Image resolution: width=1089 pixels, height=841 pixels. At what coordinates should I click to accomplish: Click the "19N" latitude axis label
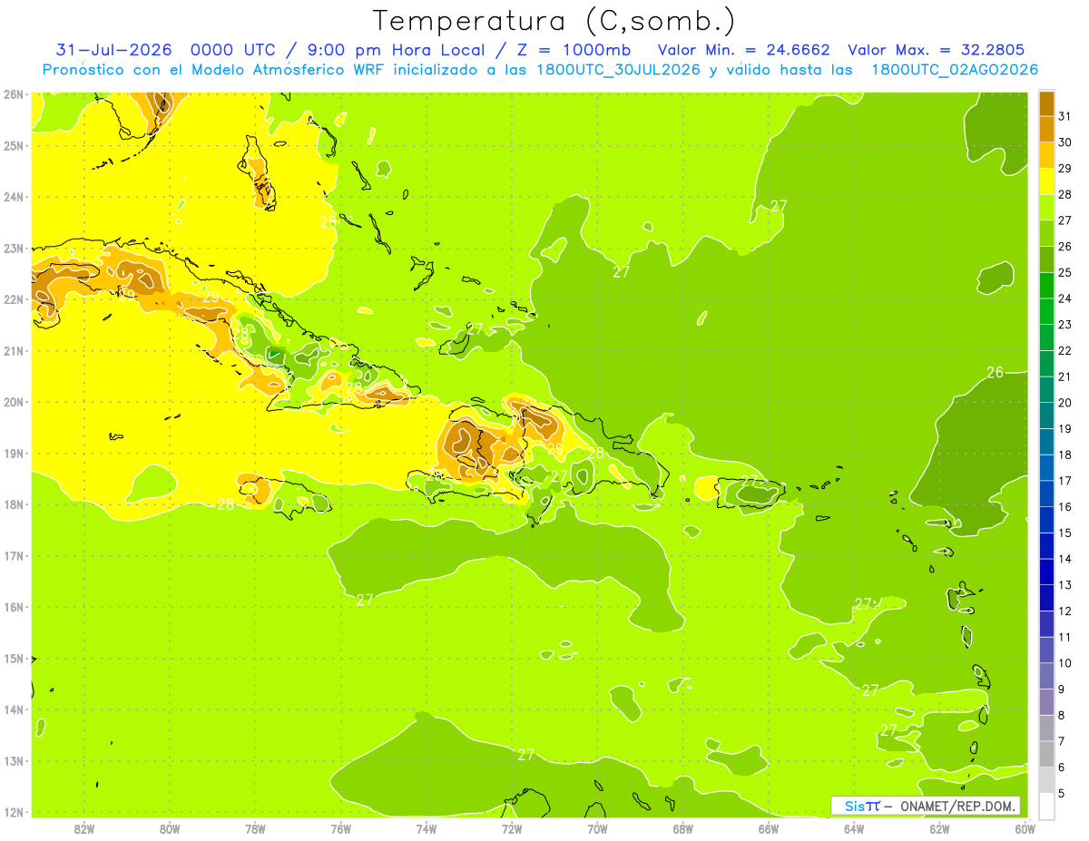point(14,454)
